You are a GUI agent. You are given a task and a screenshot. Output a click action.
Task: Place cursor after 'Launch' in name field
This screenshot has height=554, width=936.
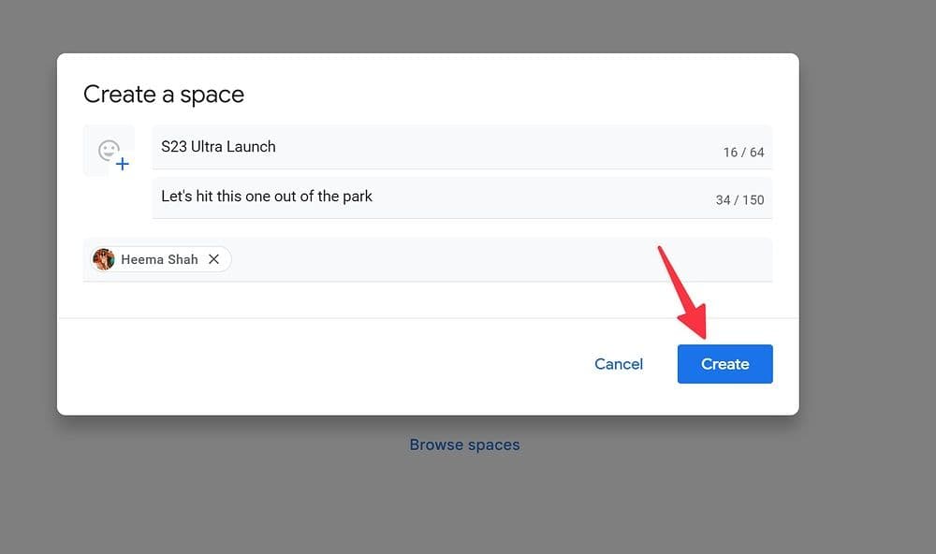[x=277, y=147]
